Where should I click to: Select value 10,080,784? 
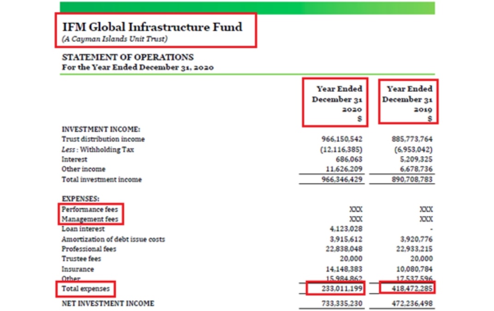tap(414, 269)
